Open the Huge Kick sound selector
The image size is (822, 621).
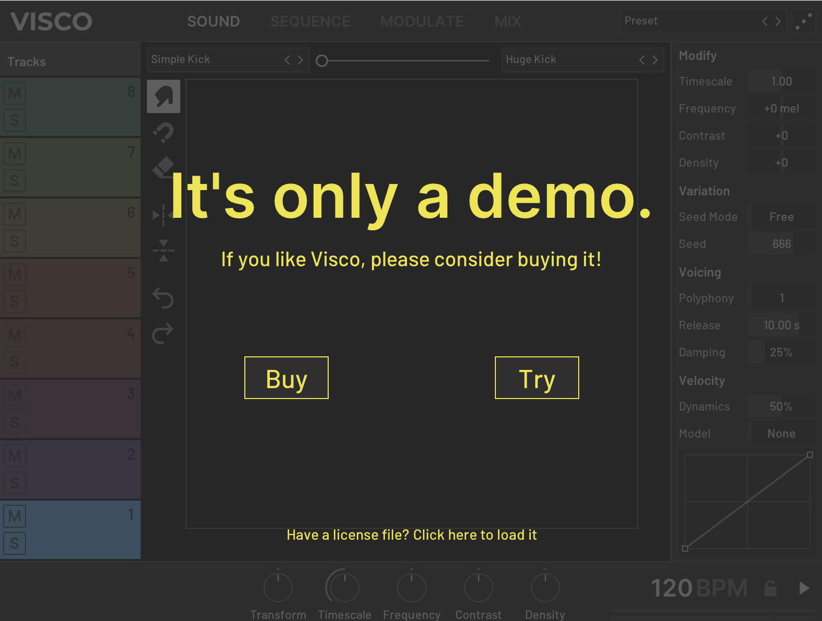pyautogui.click(x=583, y=60)
